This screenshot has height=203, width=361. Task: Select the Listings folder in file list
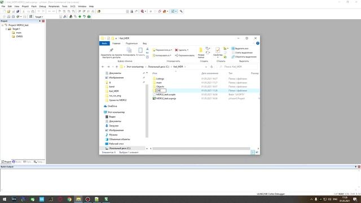(x=160, y=79)
